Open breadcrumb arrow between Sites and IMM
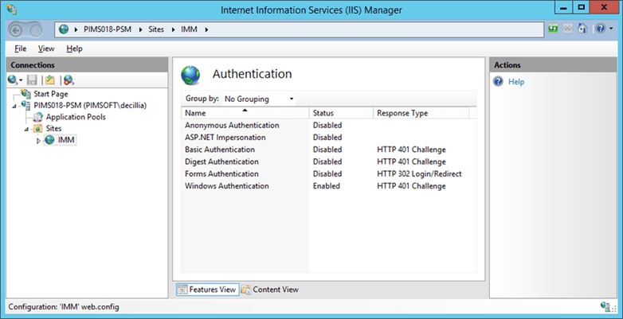The width and height of the screenshot is (623, 319). 173,29
